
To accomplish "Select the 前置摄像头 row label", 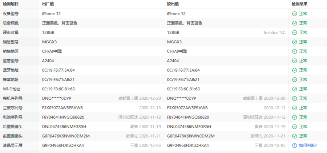I will click(x=12, y=136).
